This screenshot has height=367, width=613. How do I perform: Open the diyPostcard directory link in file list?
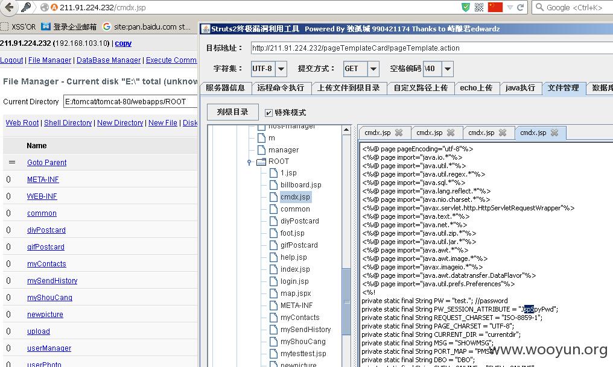click(x=46, y=230)
